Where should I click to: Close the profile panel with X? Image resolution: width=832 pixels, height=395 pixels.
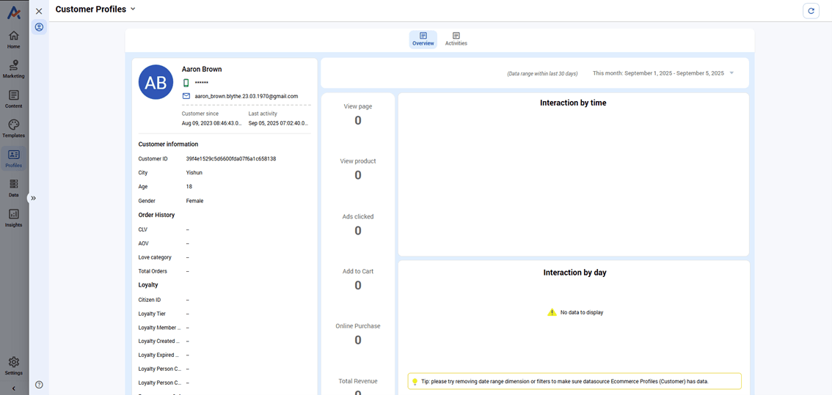pos(39,11)
